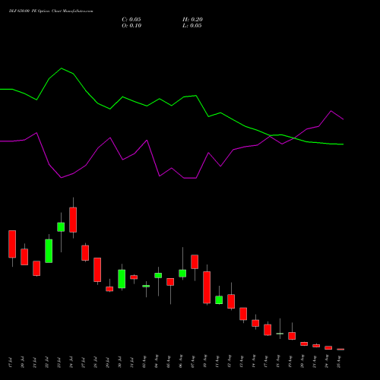The height and width of the screenshot is (380, 380).
Task: Click the large red candlestick above 10 Aug
Action: coord(207,287)
